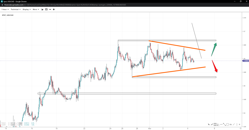Select the horizontal line drawing tool
The height and width of the screenshot is (130, 249).
[x=221, y=125]
